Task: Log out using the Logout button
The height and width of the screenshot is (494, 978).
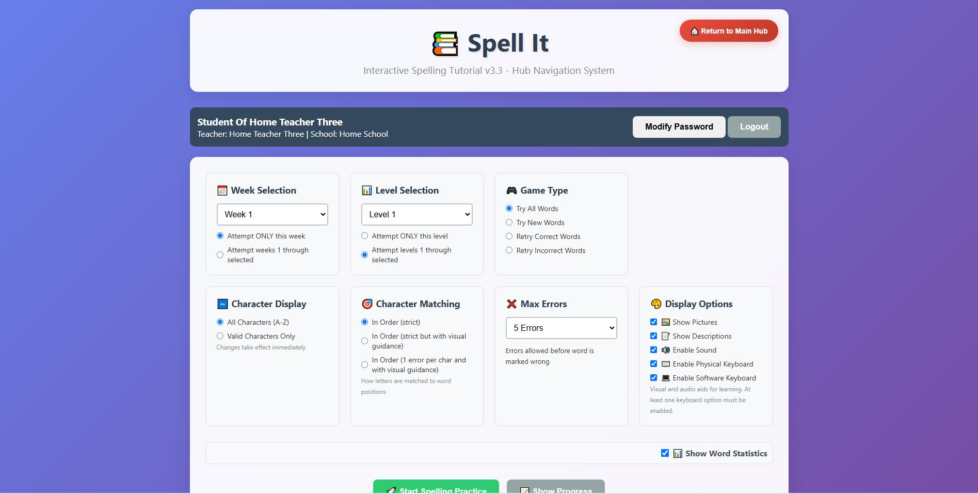Action: click(753, 127)
